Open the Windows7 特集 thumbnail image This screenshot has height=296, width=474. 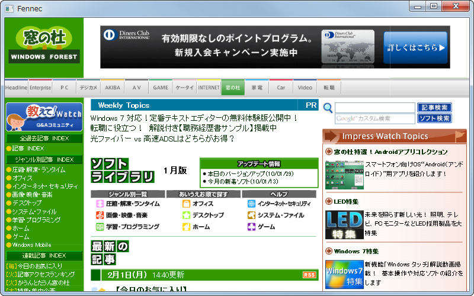pos(344,274)
